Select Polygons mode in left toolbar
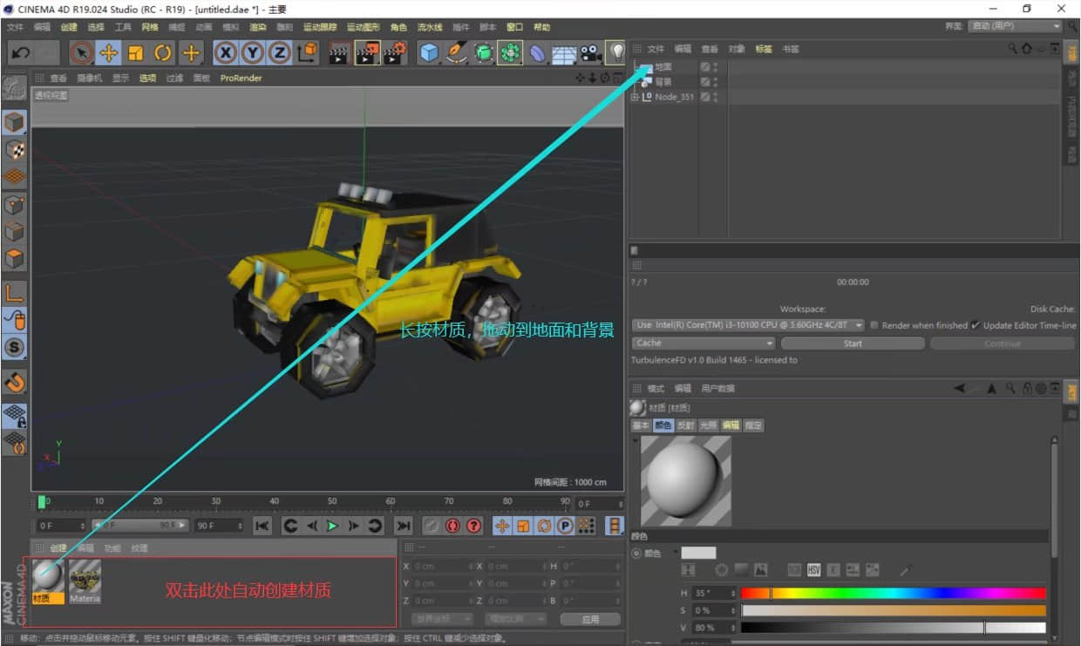This screenshot has height=646, width=1081. click(x=14, y=259)
